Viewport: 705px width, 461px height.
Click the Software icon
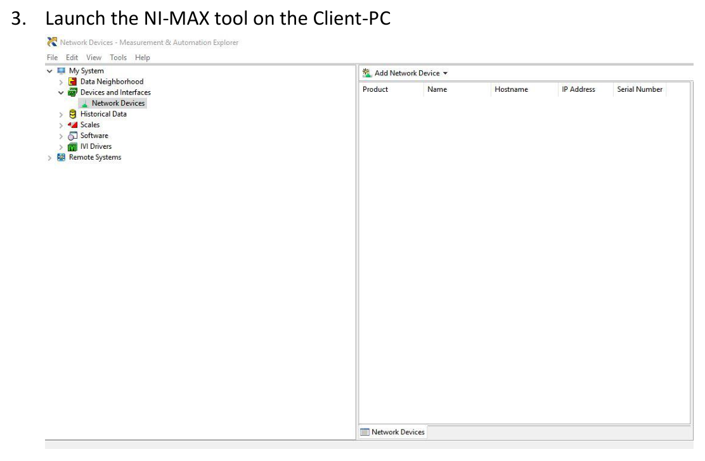click(x=72, y=136)
